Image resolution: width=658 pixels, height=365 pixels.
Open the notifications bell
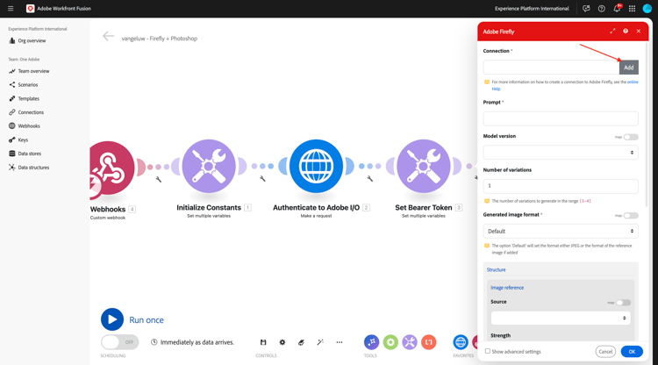click(617, 9)
